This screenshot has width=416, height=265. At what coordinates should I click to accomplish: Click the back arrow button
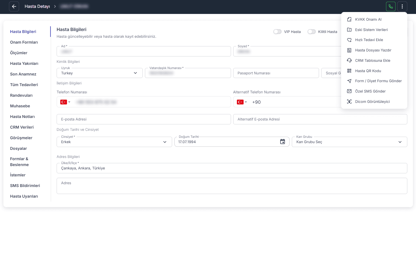click(14, 6)
